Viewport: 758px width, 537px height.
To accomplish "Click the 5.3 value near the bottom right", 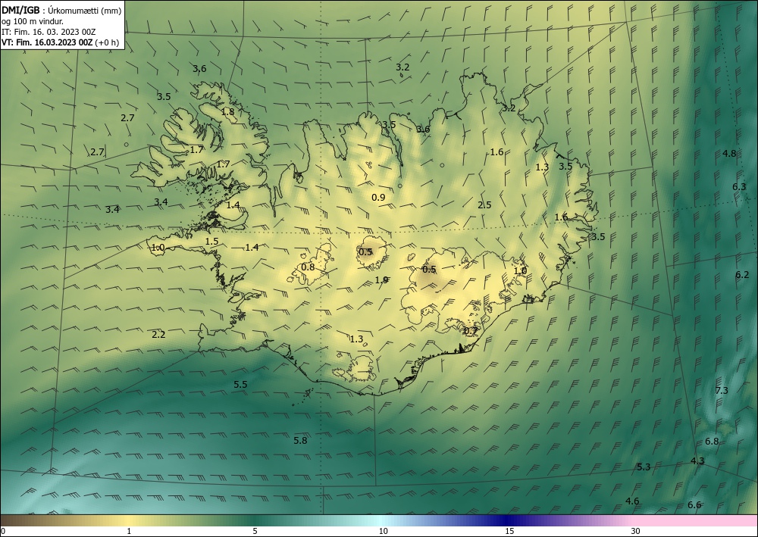I will coord(644,467).
